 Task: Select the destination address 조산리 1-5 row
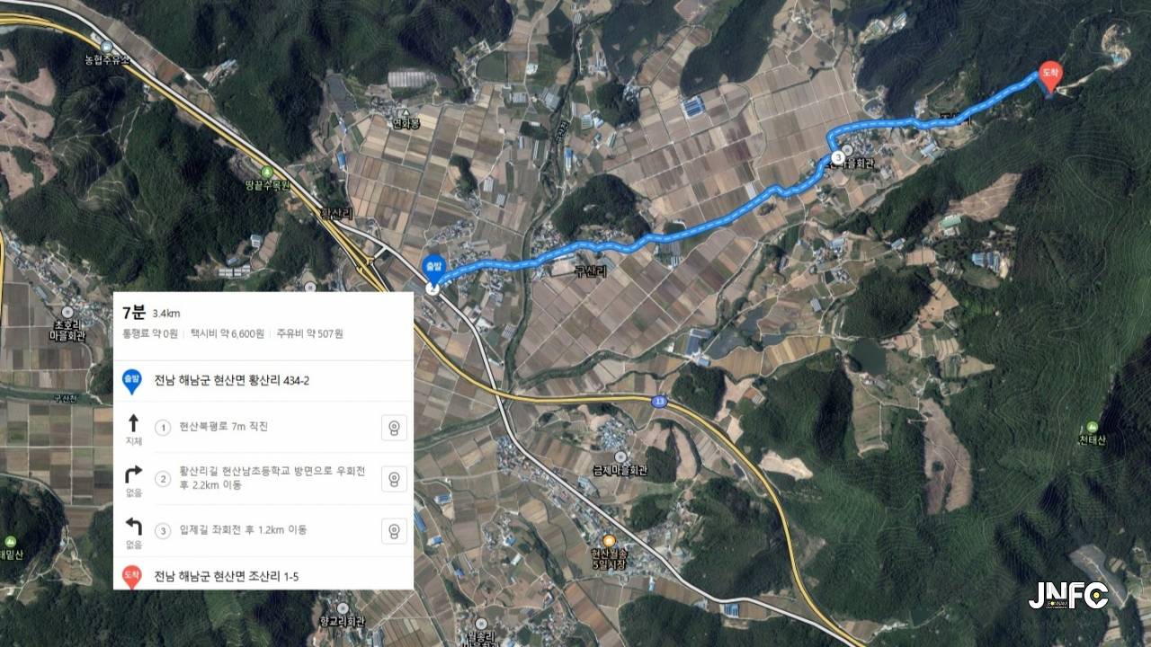263,575
